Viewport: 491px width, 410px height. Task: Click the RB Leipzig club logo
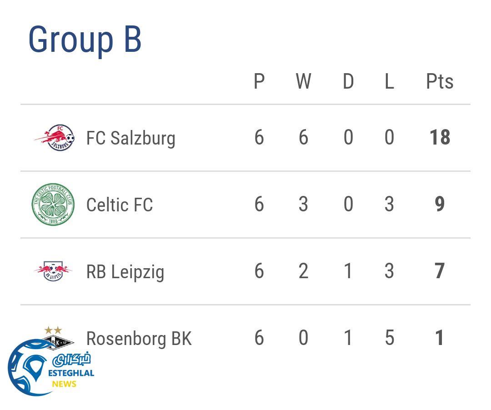pos(53,271)
